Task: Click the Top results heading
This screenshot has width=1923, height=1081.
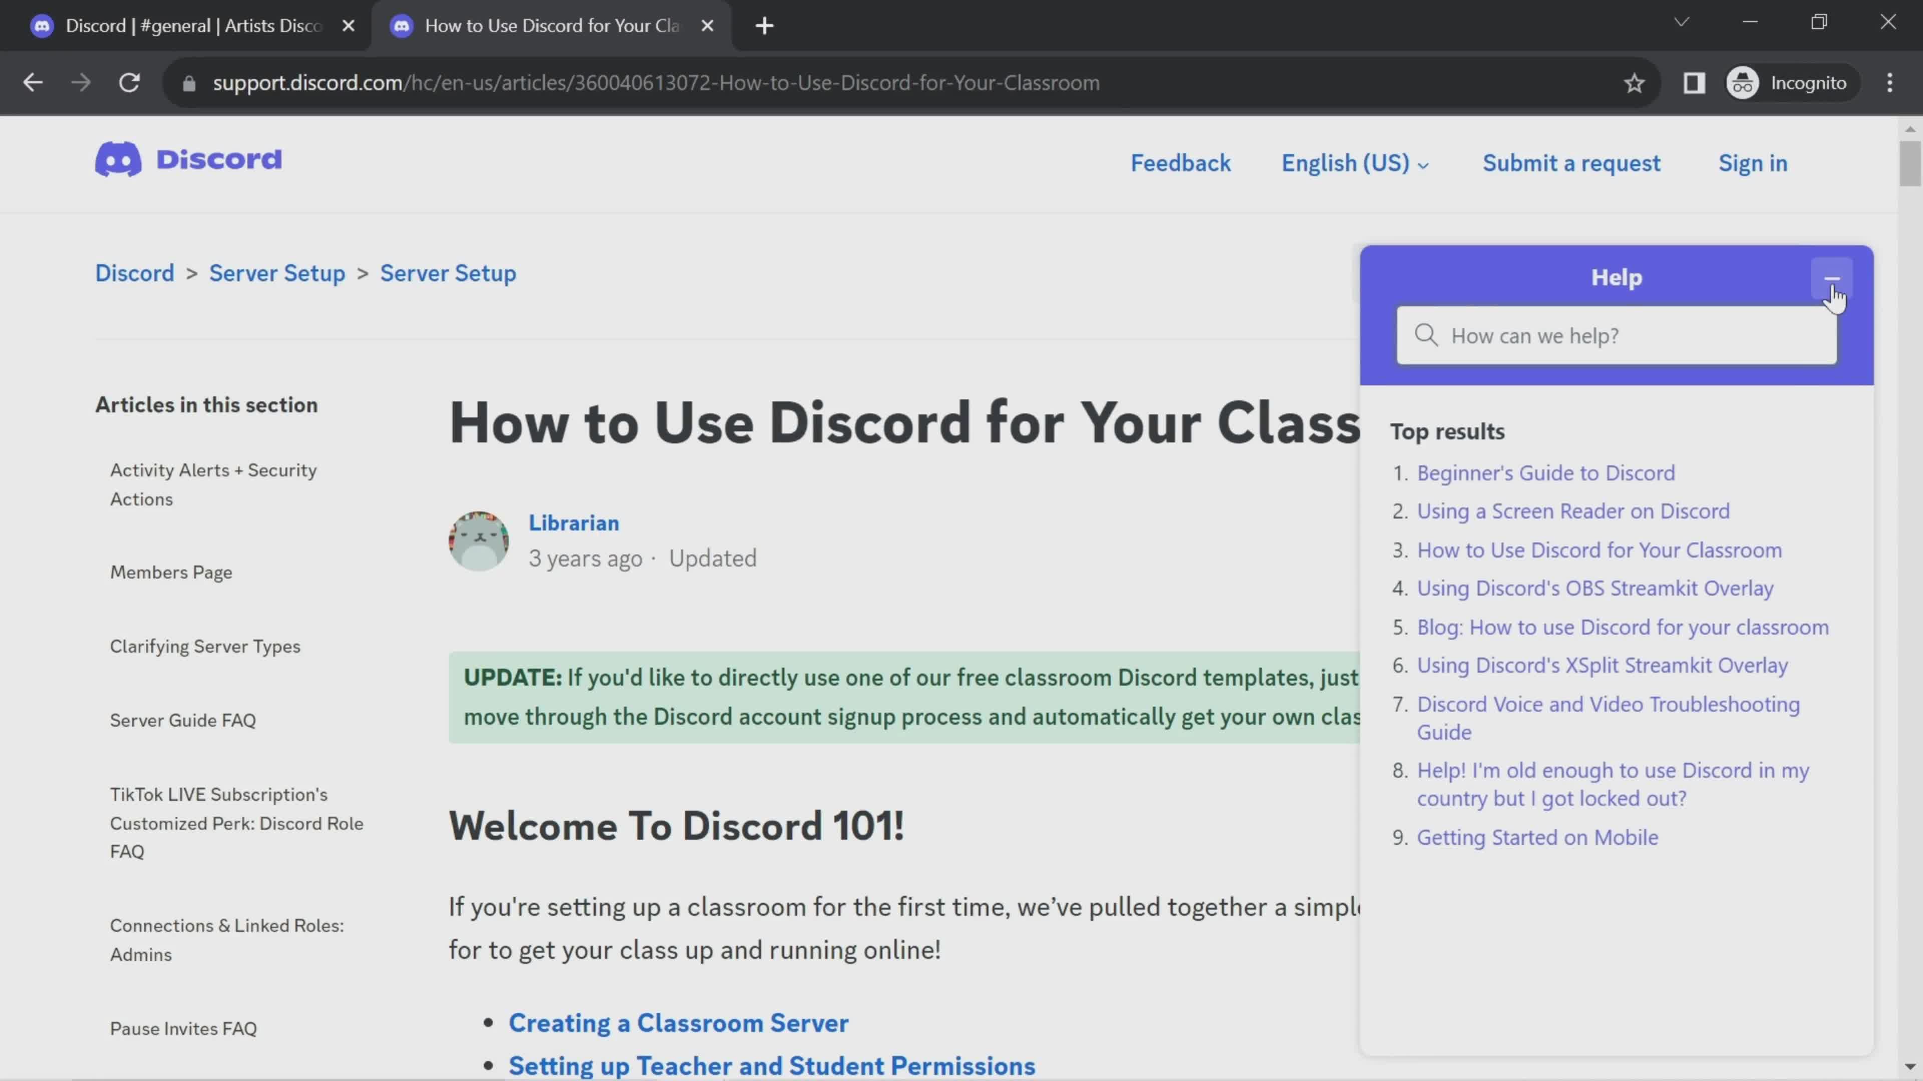Action: point(1447,431)
